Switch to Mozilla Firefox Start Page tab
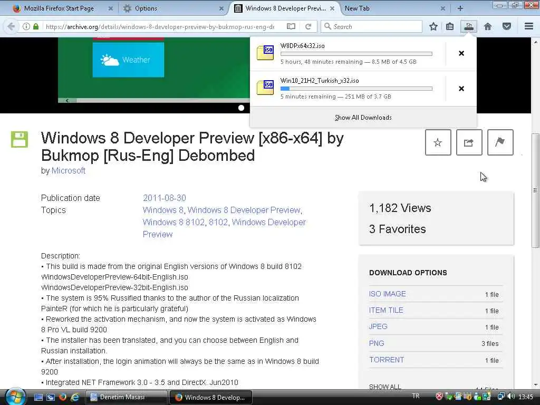 [x=59, y=8]
